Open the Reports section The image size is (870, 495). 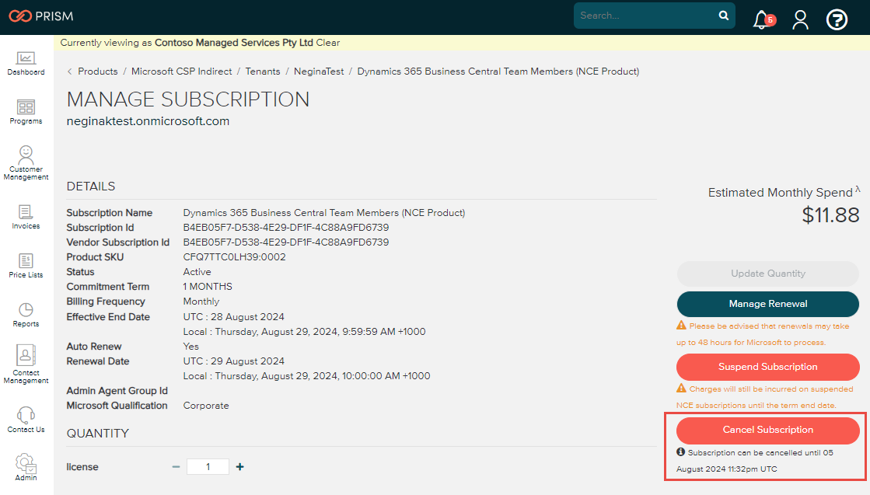coord(26,315)
